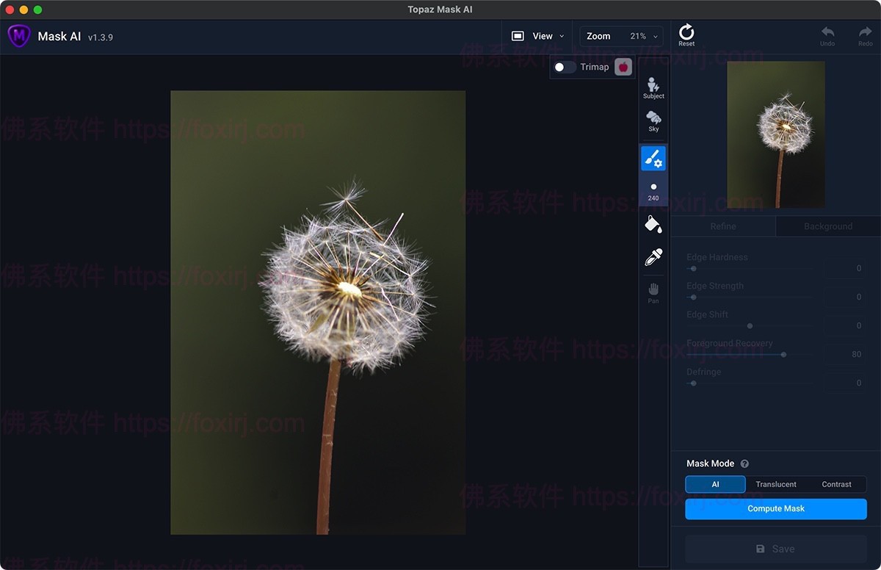Click the red trimap overlay color swatch

tap(623, 67)
